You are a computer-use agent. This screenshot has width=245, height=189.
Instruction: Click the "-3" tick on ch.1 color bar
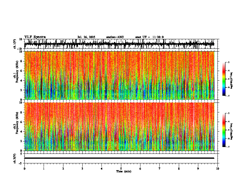tap(228, 62)
